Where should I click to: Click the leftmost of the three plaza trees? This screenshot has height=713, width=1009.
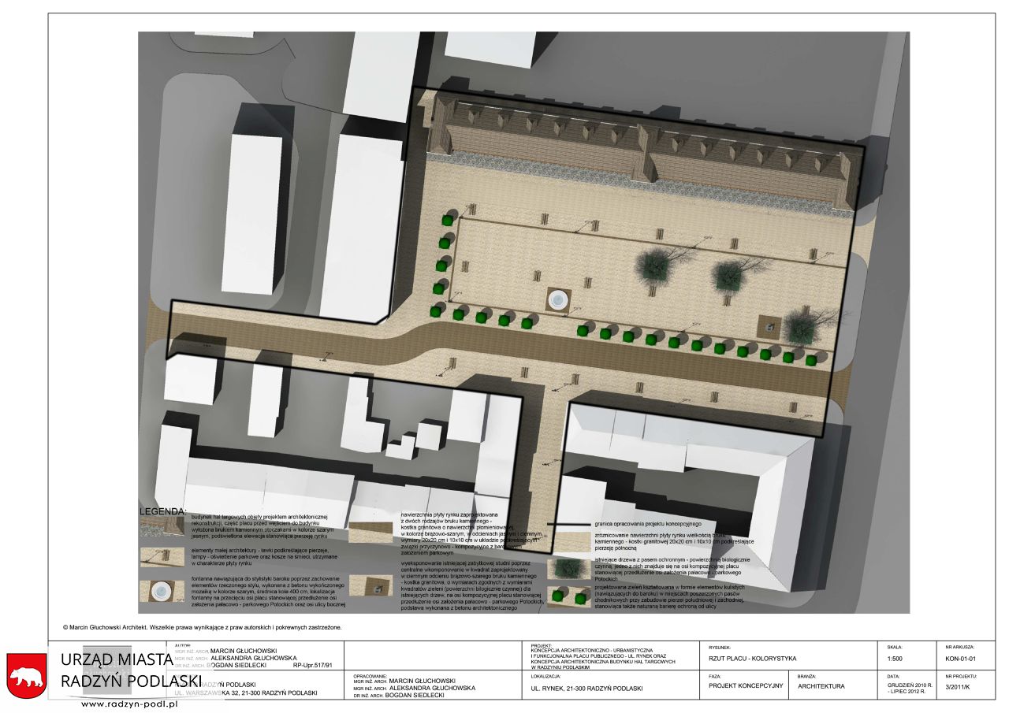pyautogui.click(x=656, y=265)
